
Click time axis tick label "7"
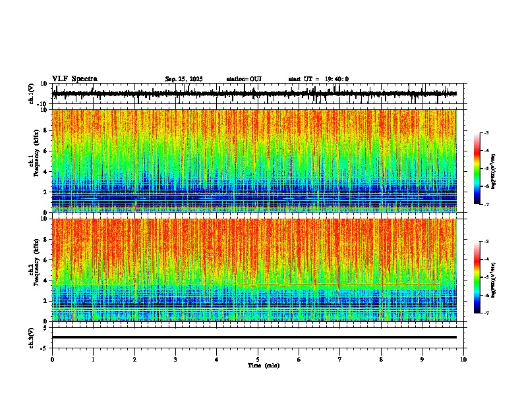340,360
